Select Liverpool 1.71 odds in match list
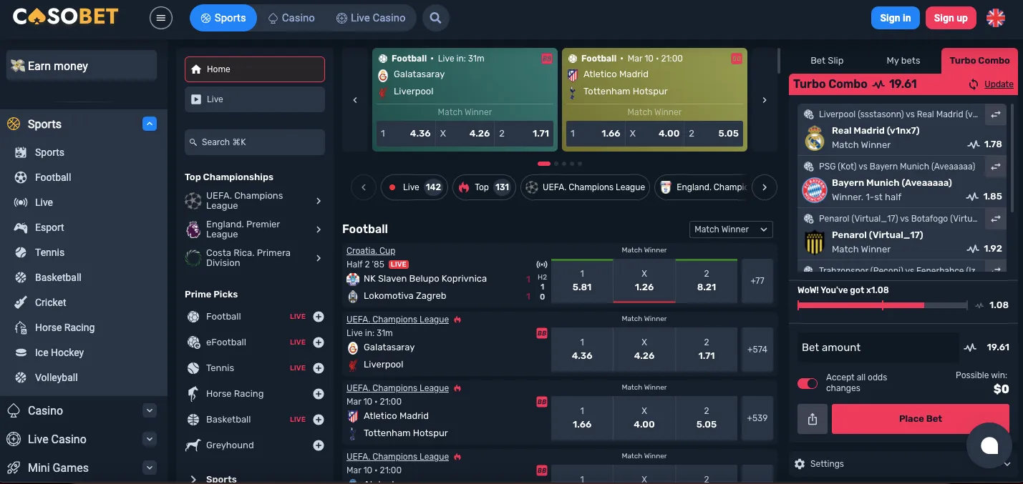This screenshot has width=1023, height=484. [707, 350]
